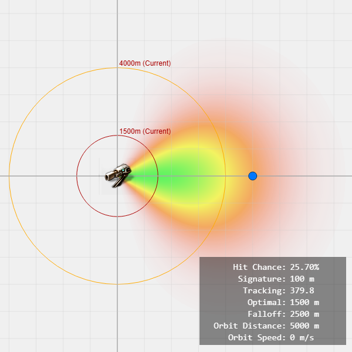Click the "Hit Chance:" label text
The image size is (352, 352).
(259, 267)
